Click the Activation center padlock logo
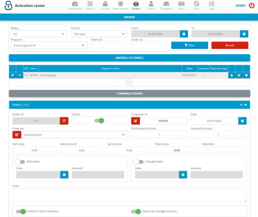This screenshot has width=258, height=217. (x=8, y=5)
